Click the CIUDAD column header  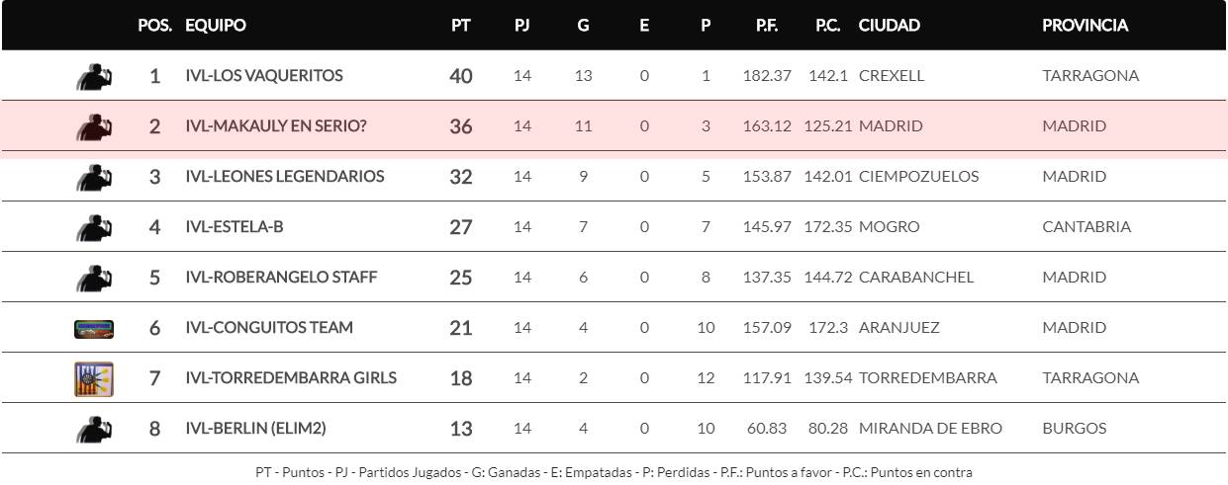890,26
